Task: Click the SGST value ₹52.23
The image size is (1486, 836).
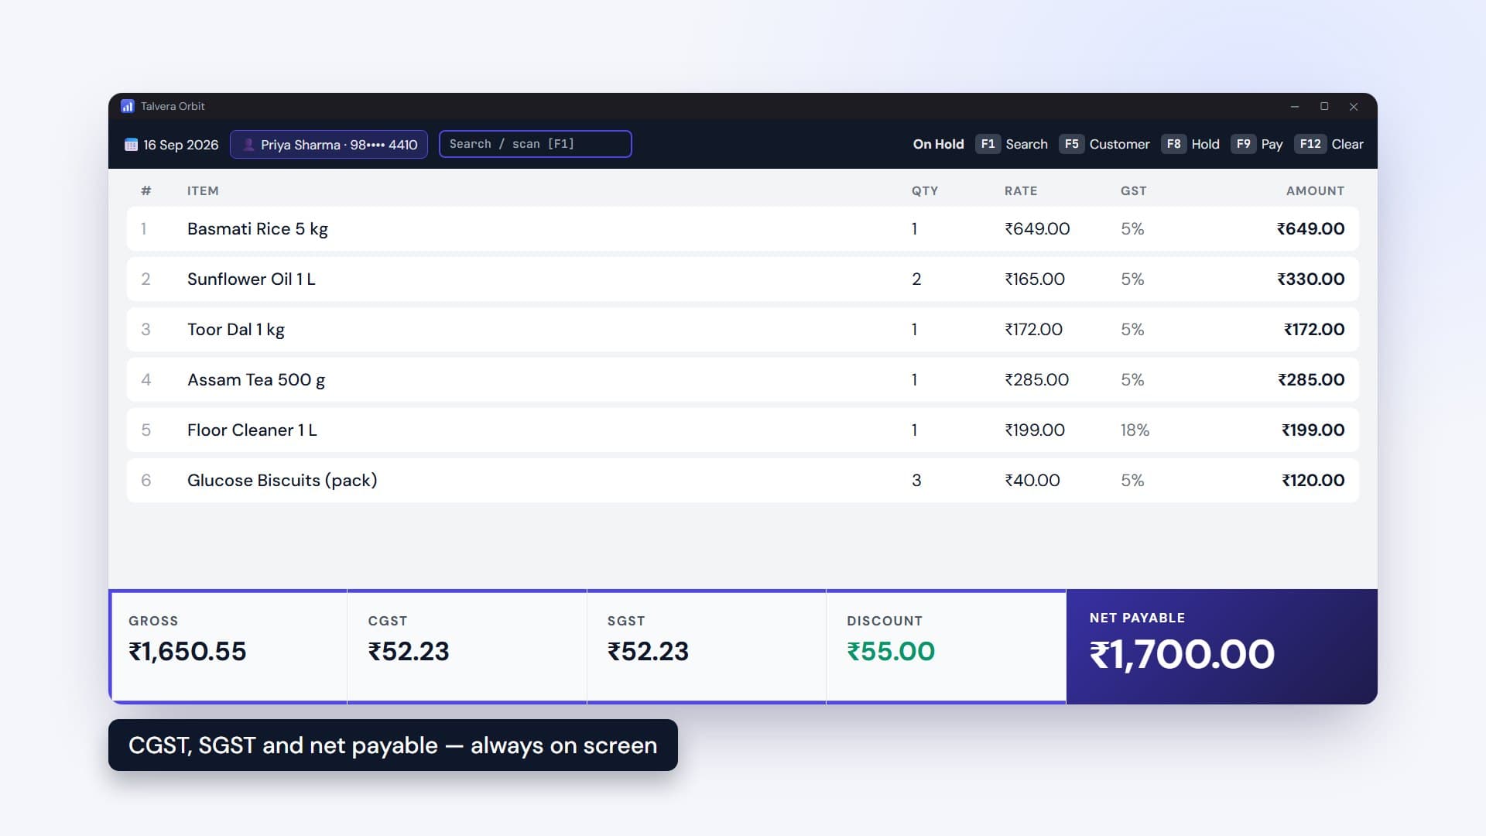Action: point(648,651)
